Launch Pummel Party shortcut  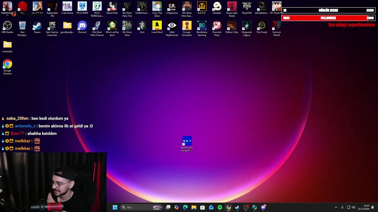point(217,29)
